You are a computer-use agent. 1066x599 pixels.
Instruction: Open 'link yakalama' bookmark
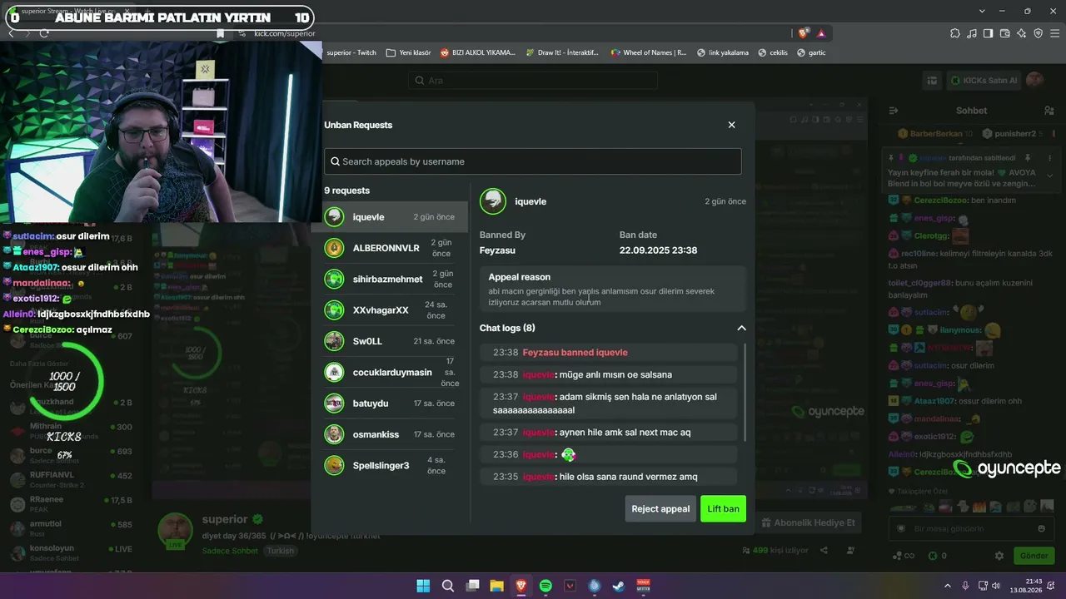point(722,52)
